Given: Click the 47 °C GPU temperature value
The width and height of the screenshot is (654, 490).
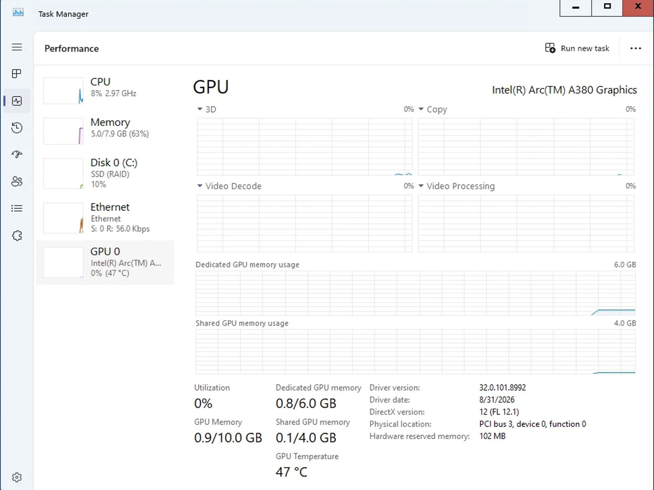Looking at the screenshot, I should [292, 472].
